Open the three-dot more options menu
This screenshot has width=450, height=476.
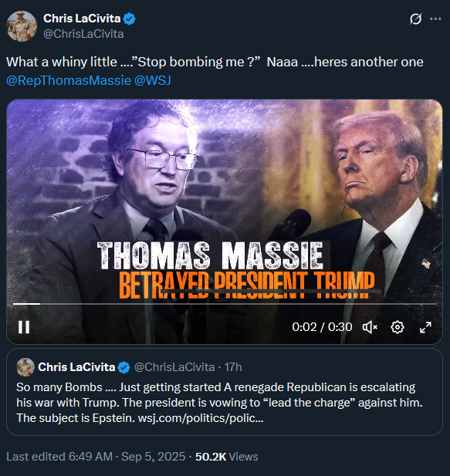[x=435, y=19]
